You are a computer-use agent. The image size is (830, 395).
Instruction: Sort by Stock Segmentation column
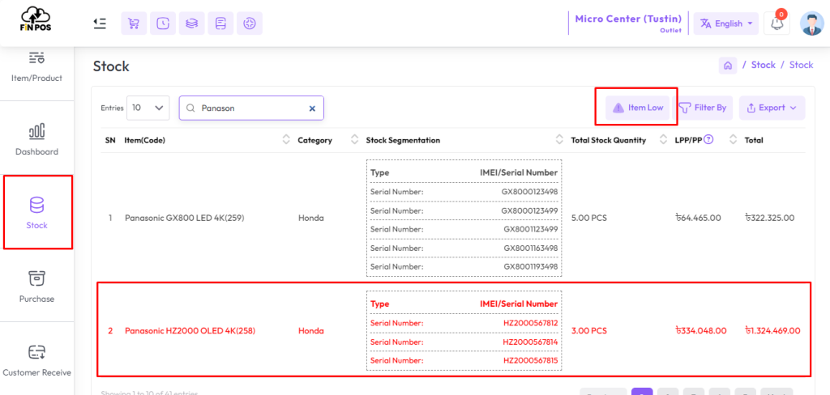(x=559, y=140)
